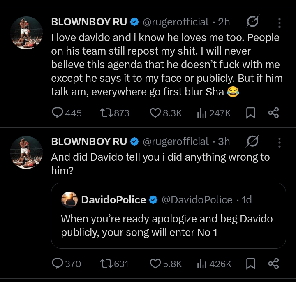Open the @rugerofficial handle on first tweet
This screenshot has height=282, width=296.
(x=176, y=22)
